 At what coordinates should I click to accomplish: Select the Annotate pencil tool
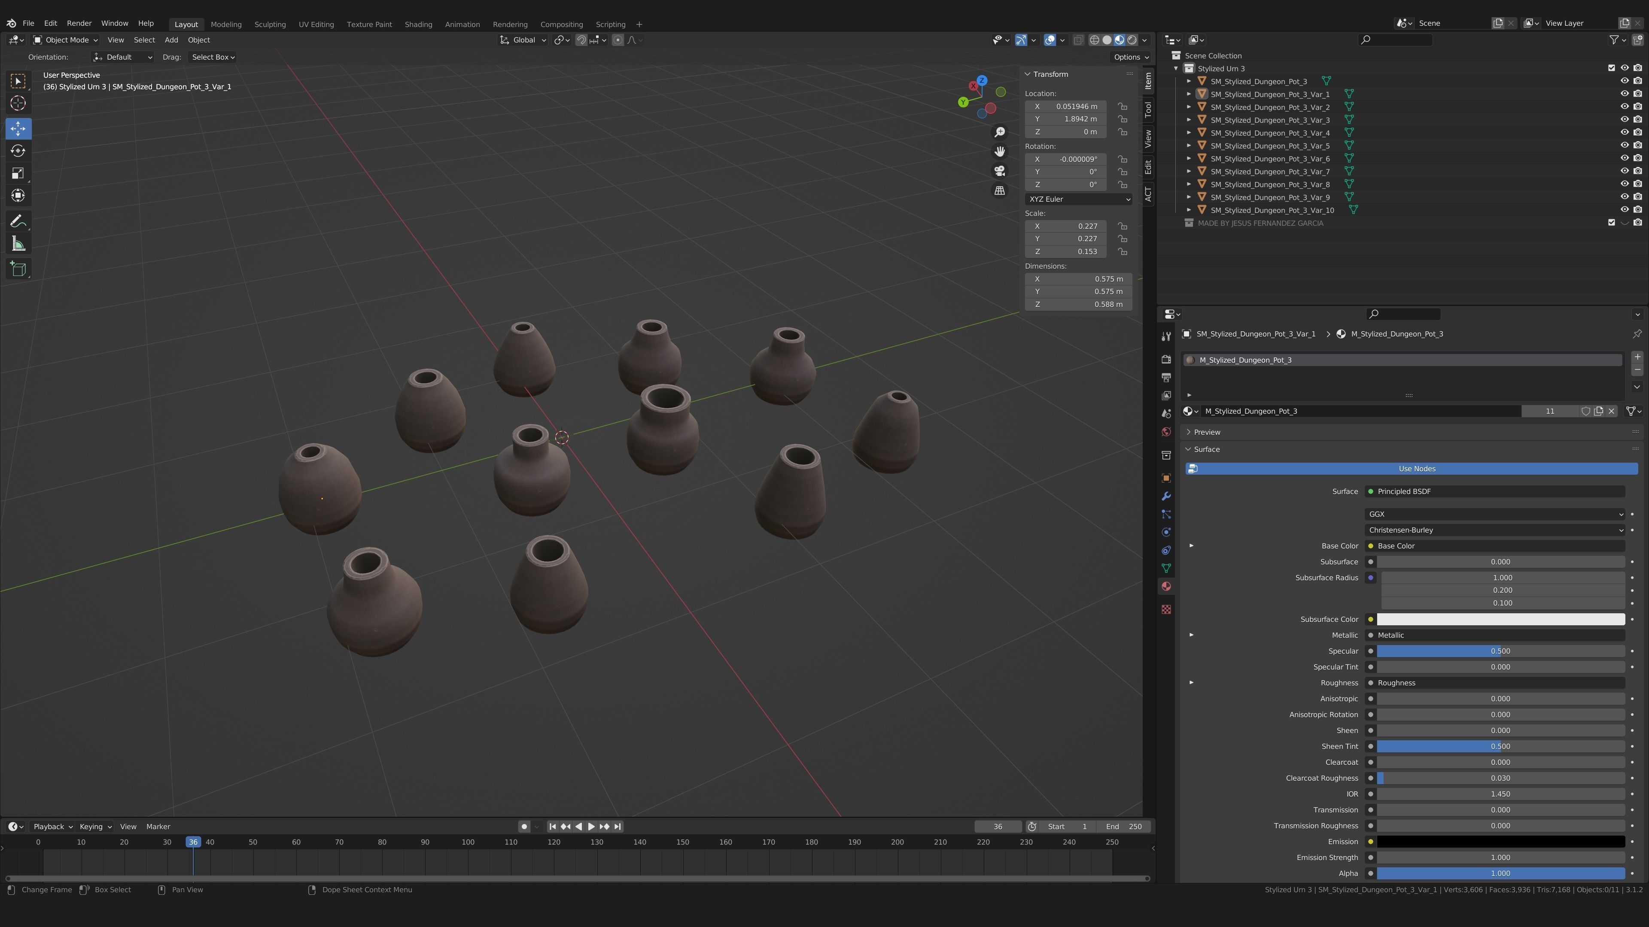[18, 221]
